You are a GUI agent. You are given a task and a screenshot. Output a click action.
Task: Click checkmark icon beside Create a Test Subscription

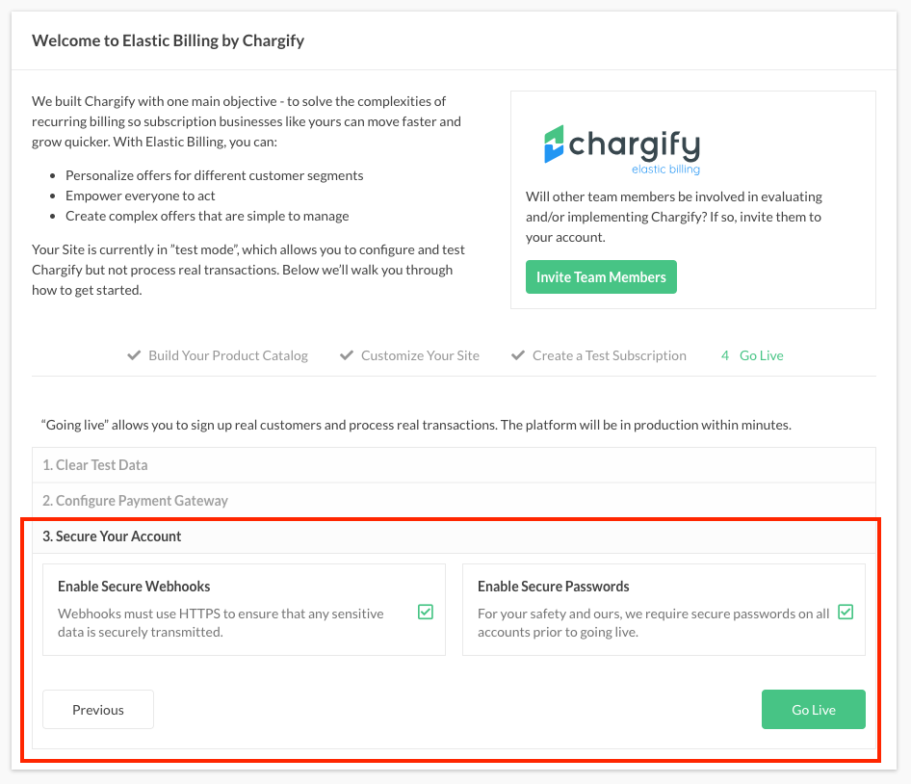point(518,355)
